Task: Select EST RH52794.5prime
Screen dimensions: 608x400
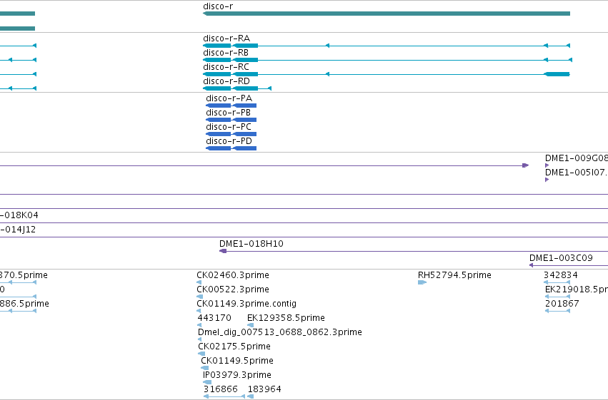Action: pos(454,275)
